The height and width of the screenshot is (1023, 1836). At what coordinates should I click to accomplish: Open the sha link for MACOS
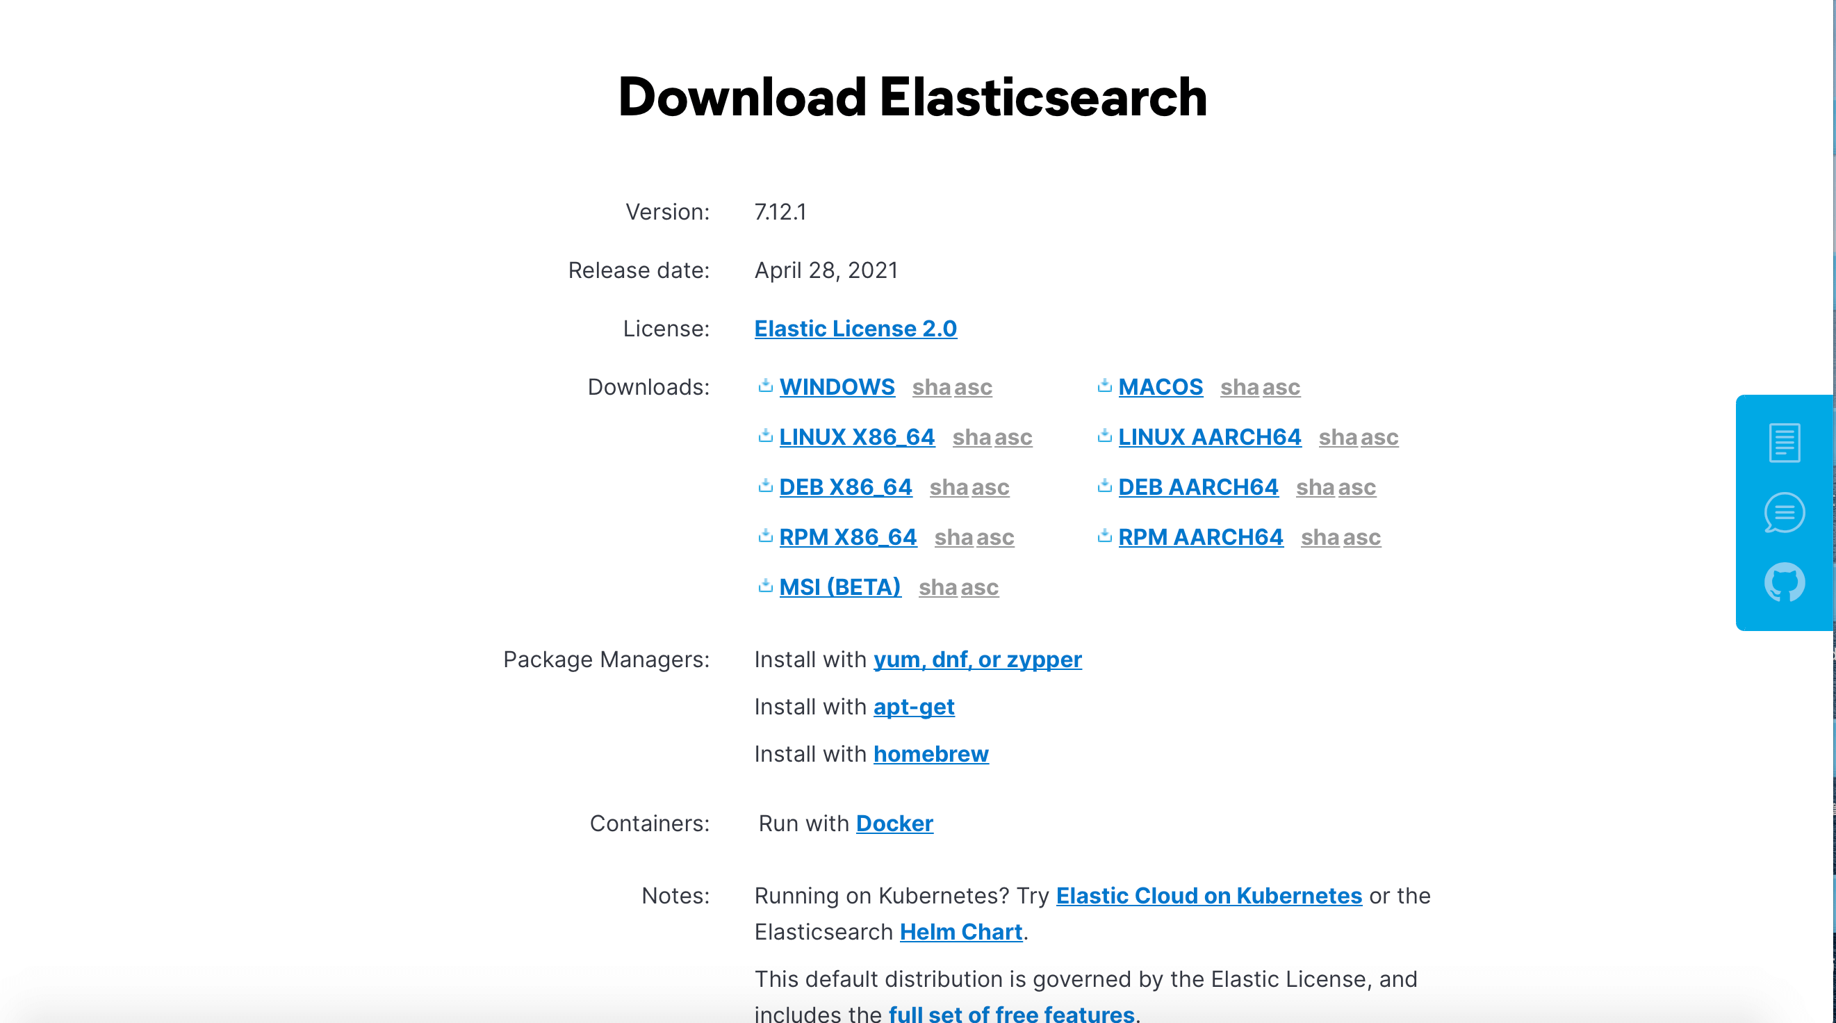(x=1239, y=387)
